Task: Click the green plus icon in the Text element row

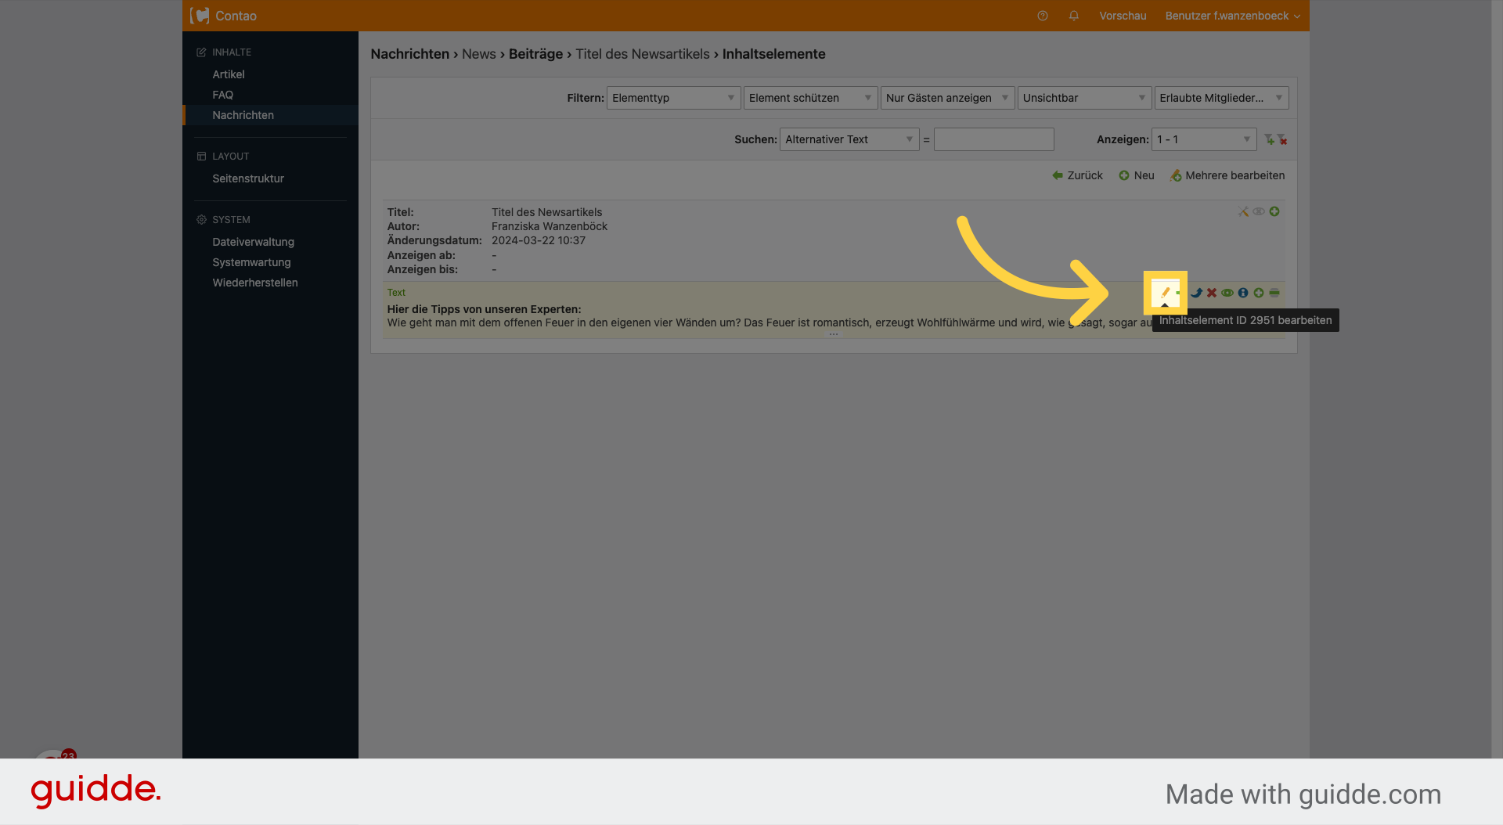Action: (1259, 293)
